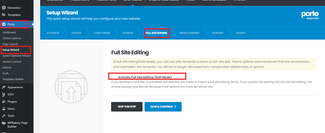The height and width of the screenshot is (133, 325).
Task: Open Dashboard under the Porto menu
Action: [9, 32]
